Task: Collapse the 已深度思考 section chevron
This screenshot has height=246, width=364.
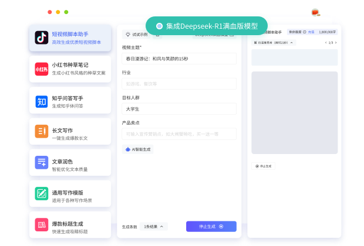Action: [x=292, y=43]
